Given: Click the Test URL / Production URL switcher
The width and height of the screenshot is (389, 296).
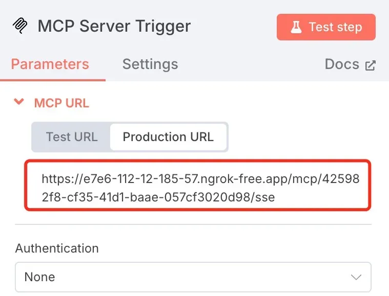Looking at the screenshot, I should pyautogui.click(x=130, y=137).
